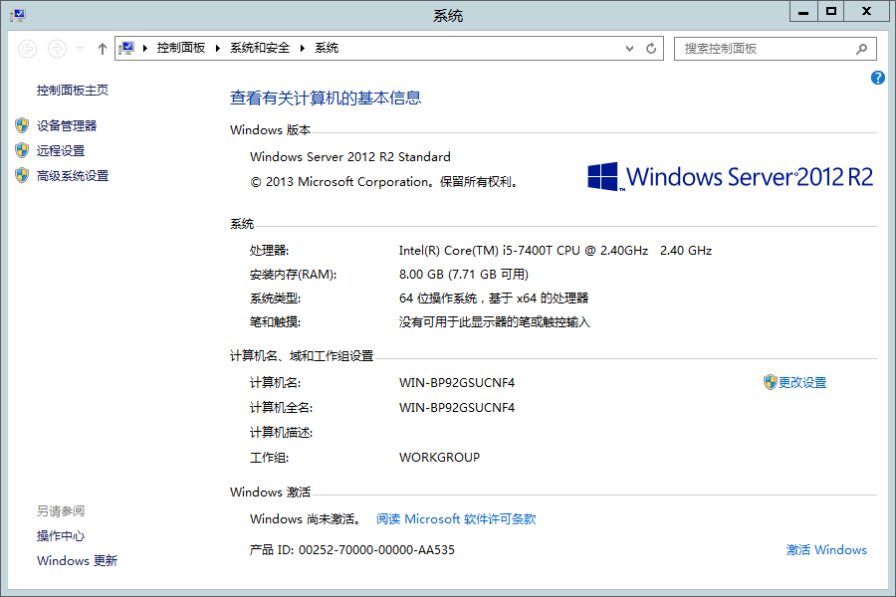This screenshot has width=896, height=597.
Task: Click shield icon beside 远程设置
Action: pos(22,150)
